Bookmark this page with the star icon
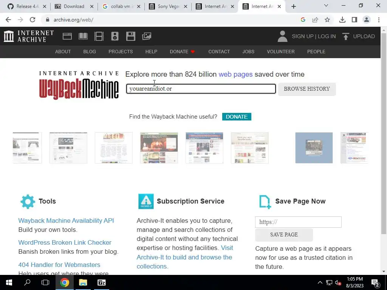Screen dimensions: 387x290 (x=327, y=20)
